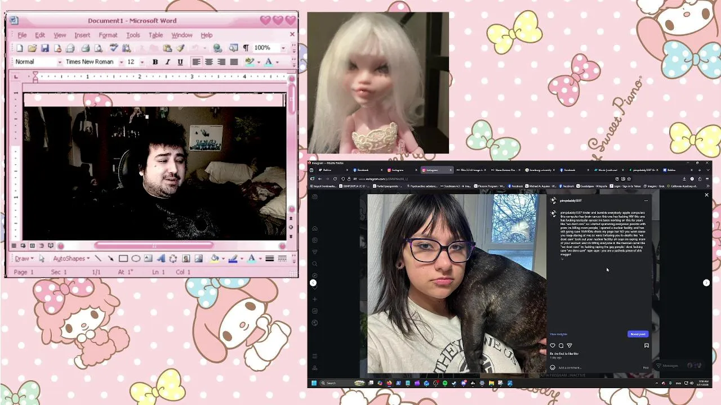Go to previous Instagram post arrow
Image resolution: width=721 pixels, height=405 pixels.
tap(313, 283)
